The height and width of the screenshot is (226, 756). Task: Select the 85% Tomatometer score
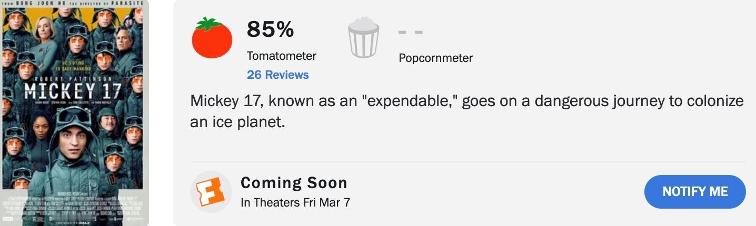coord(270,30)
